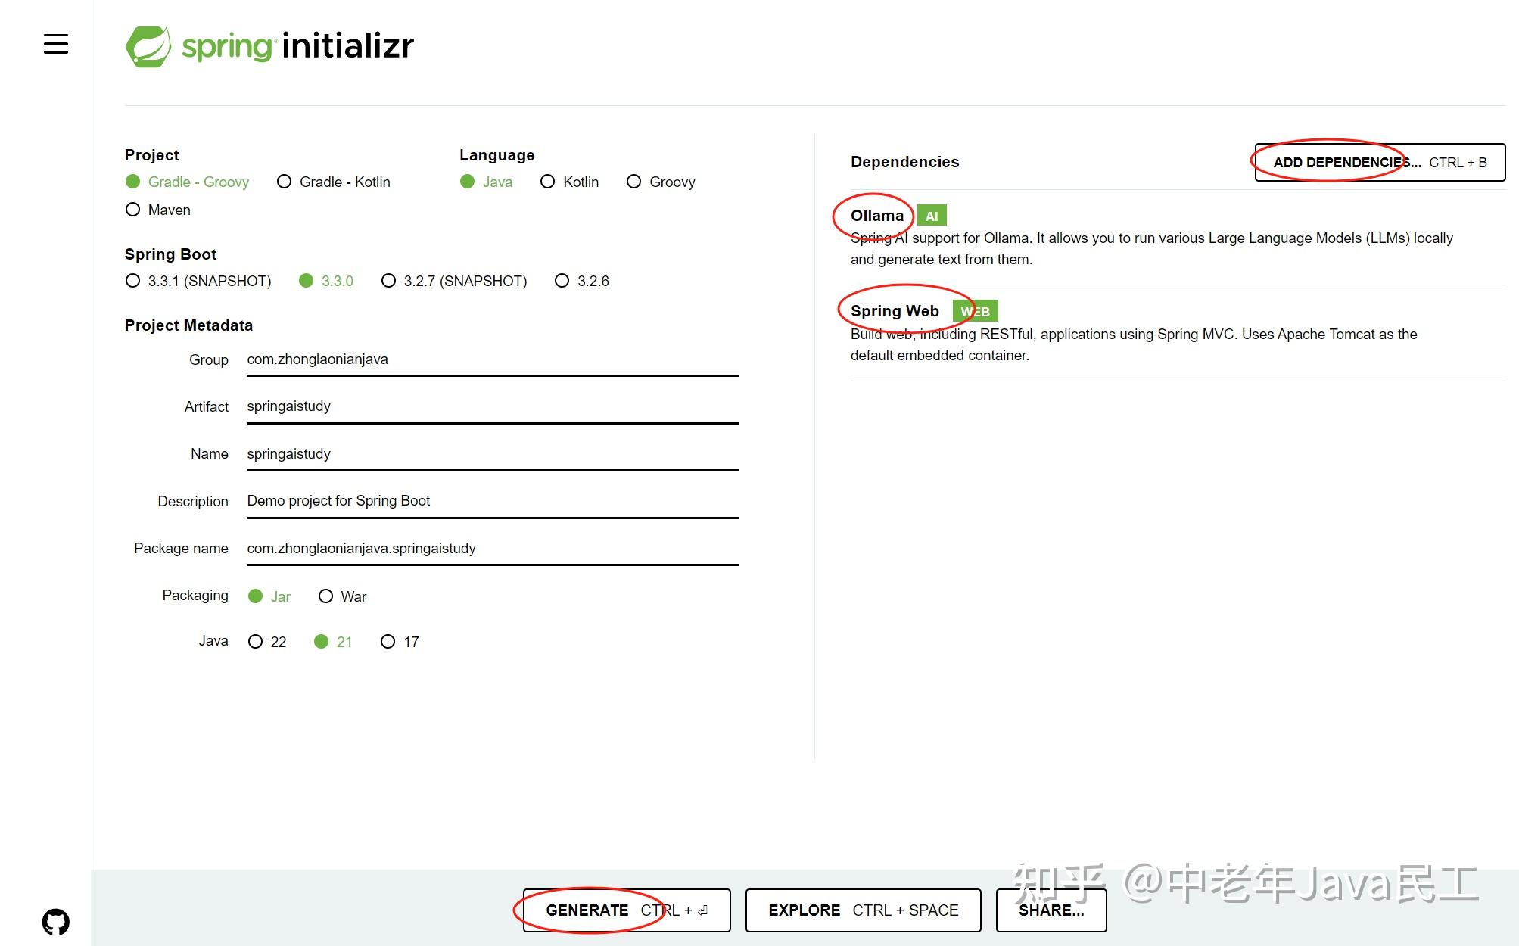1519x946 pixels.
Task: Select Maven project type
Action: (133, 210)
